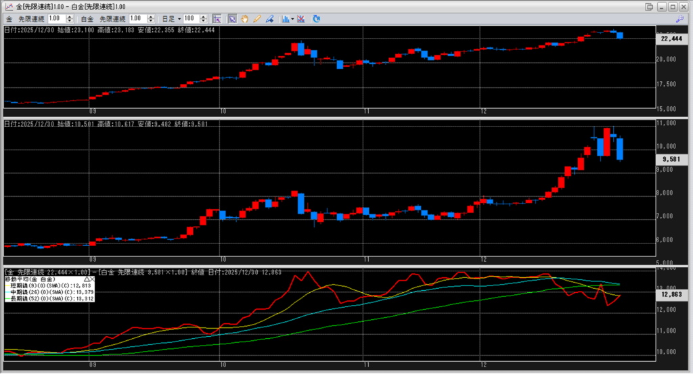Click the crosshair cursor toolbar icon
Viewport: 693px width, 374px height.
[217, 18]
